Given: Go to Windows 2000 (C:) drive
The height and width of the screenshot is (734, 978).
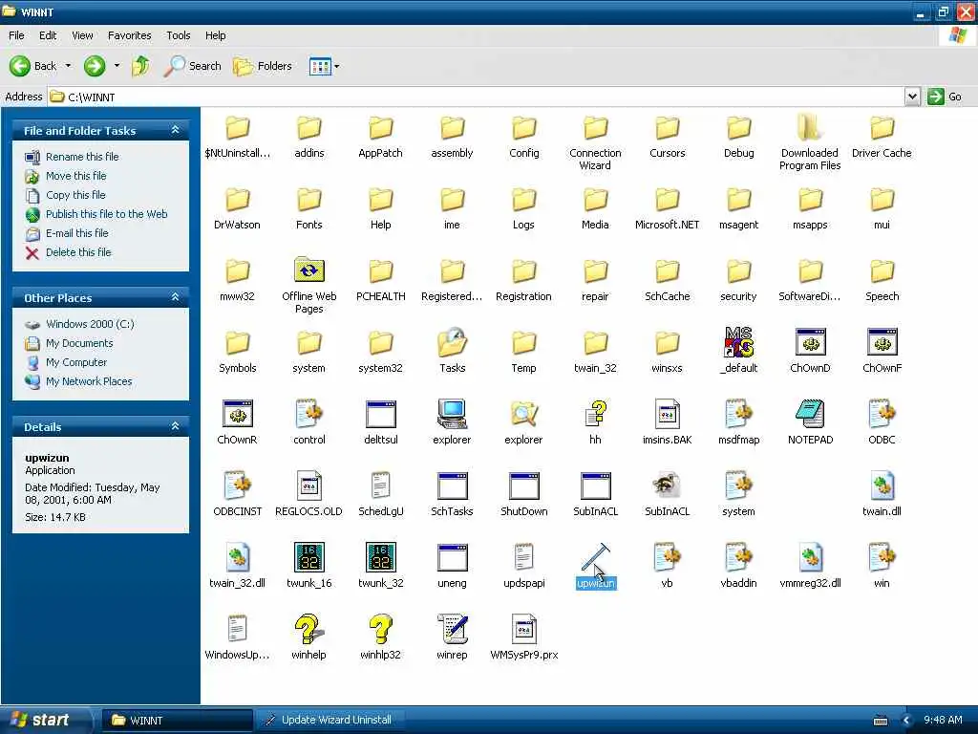Looking at the screenshot, I should pyautogui.click(x=89, y=324).
